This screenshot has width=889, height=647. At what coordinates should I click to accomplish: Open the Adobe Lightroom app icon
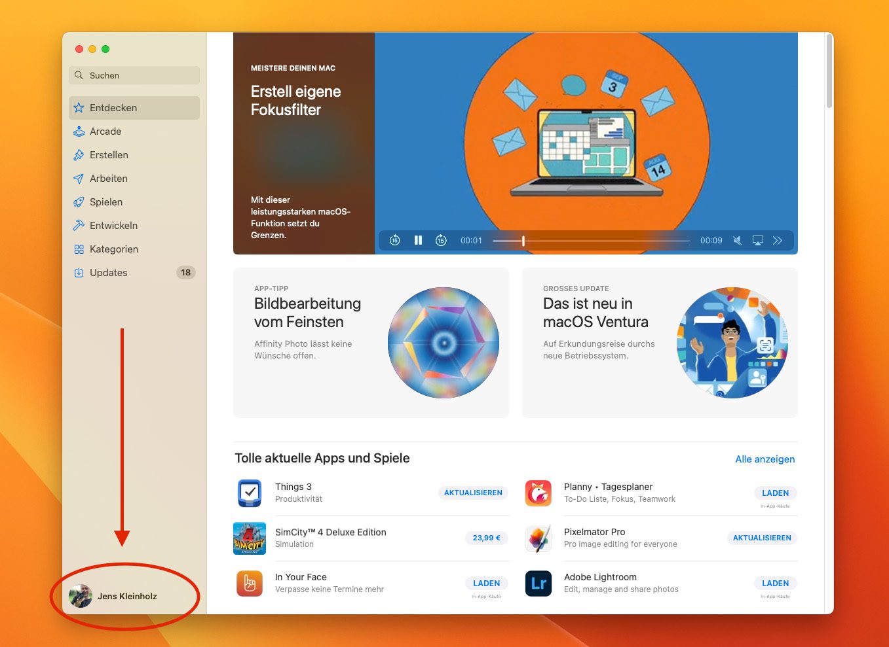pos(539,584)
